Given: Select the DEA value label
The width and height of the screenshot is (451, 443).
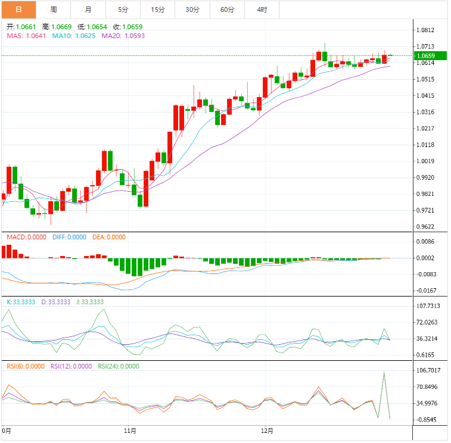Looking at the screenshot, I should (109, 237).
